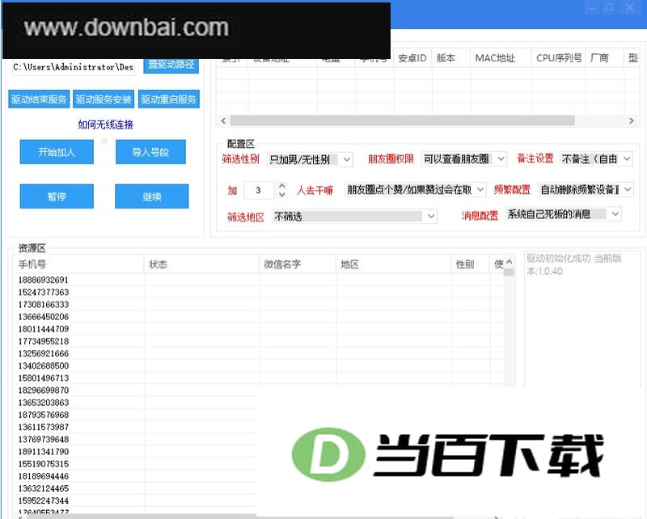This screenshot has width=647, height=519.
Task: Click the 驱动重启服务 button
Action: [x=169, y=99]
